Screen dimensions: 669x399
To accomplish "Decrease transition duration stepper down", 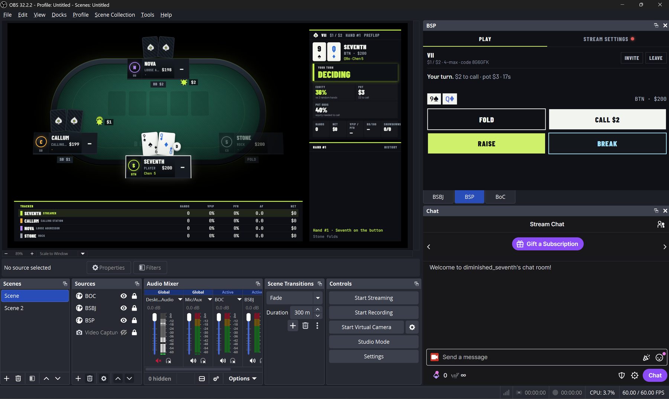I will [317, 316].
